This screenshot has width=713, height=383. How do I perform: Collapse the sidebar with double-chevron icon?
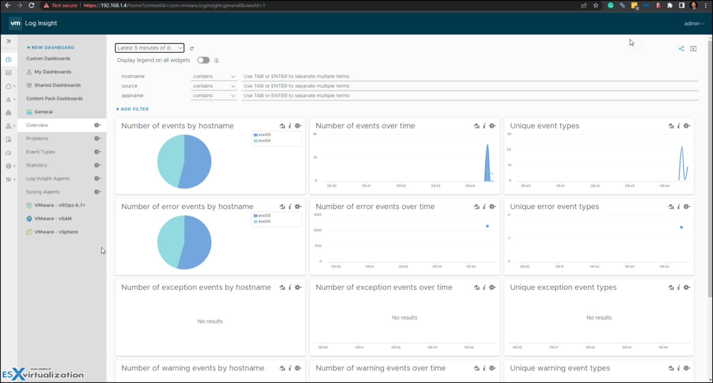click(9, 41)
